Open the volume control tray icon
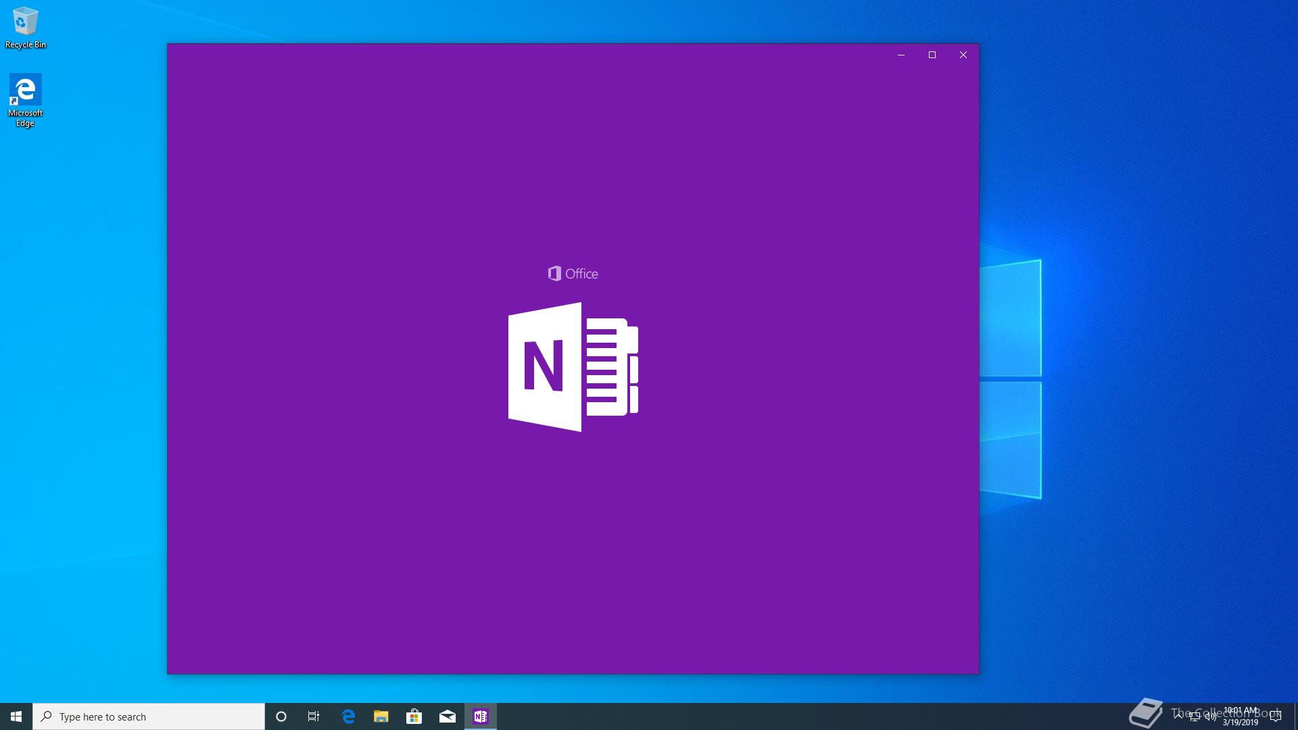 pyautogui.click(x=1211, y=716)
